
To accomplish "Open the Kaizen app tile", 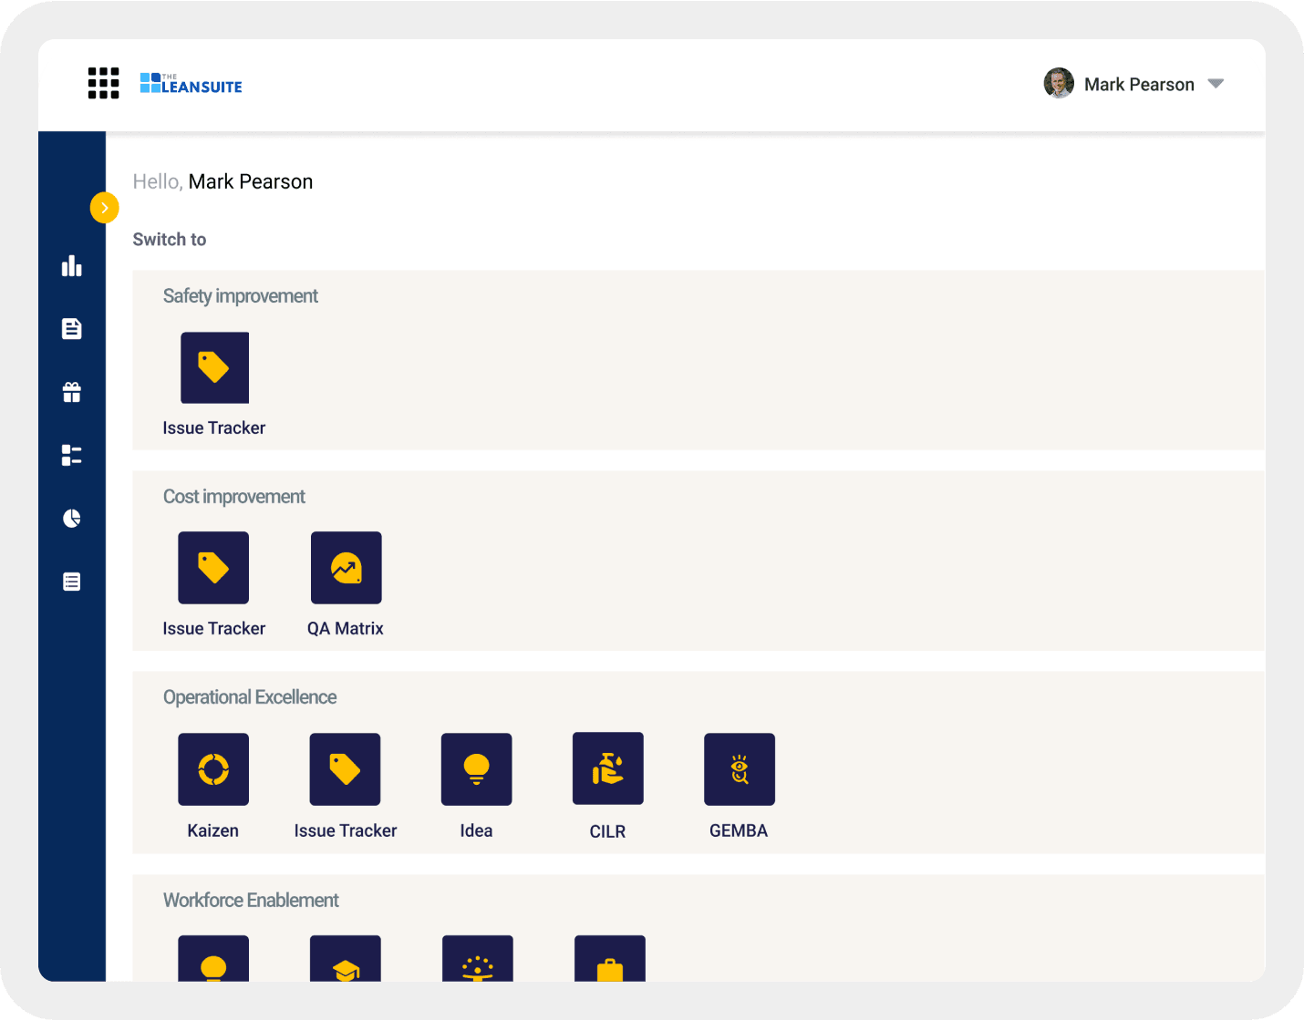I will pos(213,769).
